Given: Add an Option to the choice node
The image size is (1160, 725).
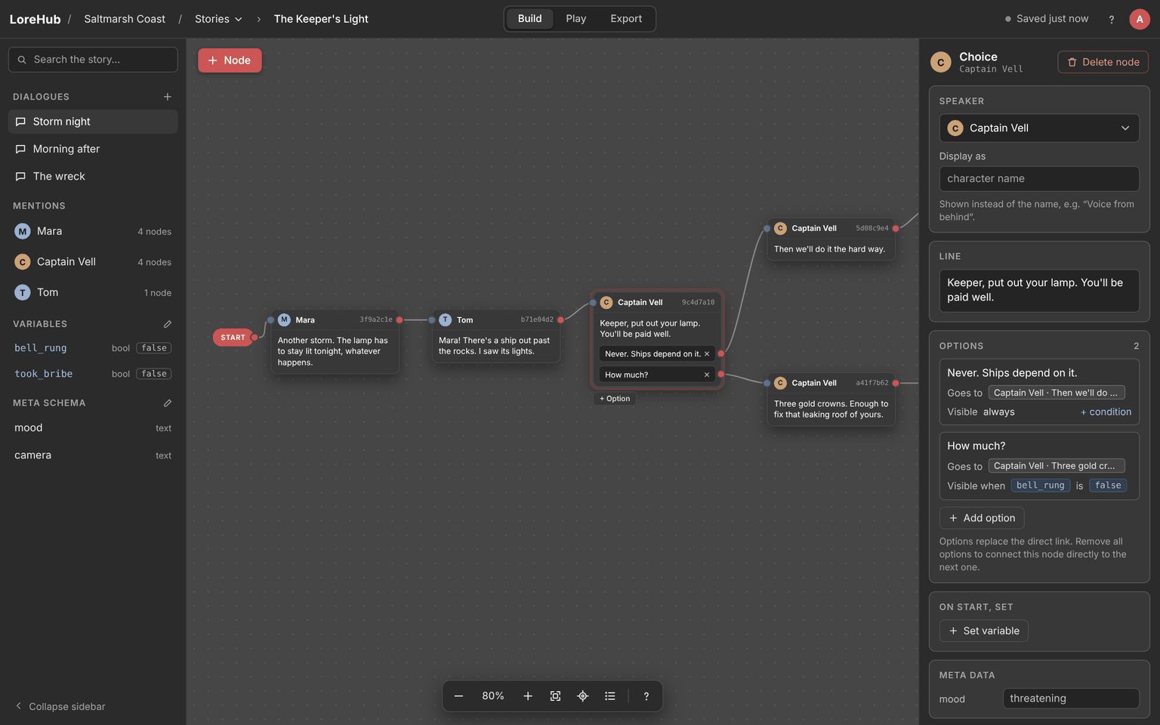Looking at the screenshot, I should click(x=615, y=399).
